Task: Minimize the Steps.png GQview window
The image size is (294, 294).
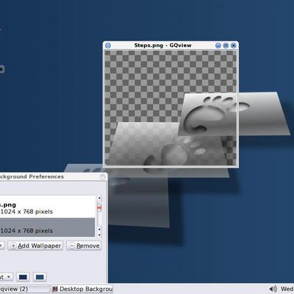Action: click(x=218, y=46)
